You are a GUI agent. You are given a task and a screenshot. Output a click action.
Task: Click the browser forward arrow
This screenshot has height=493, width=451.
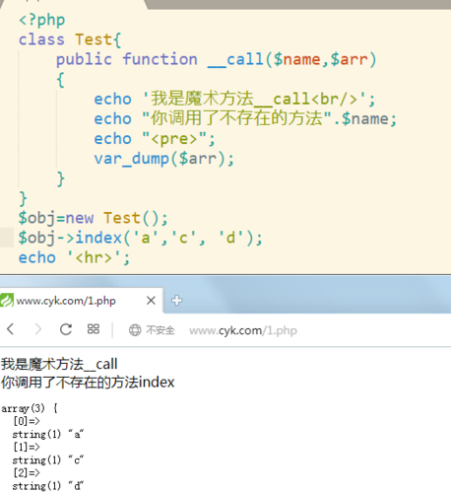click(x=38, y=329)
